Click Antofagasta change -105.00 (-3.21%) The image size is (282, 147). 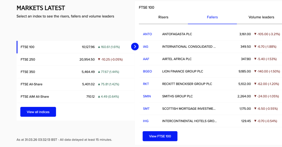coord(267,34)
